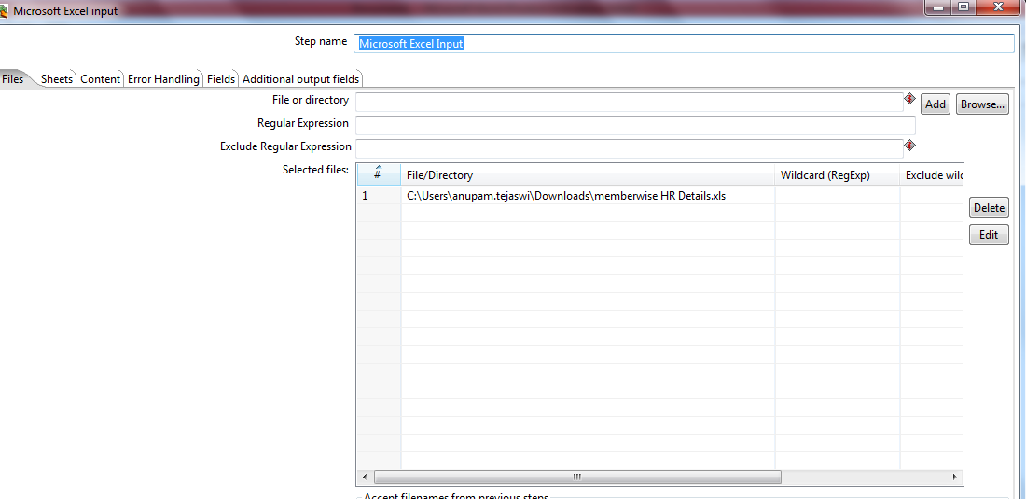Click into File or directory field
Viewport: 1026px width, 499px height.
(630, 102)
